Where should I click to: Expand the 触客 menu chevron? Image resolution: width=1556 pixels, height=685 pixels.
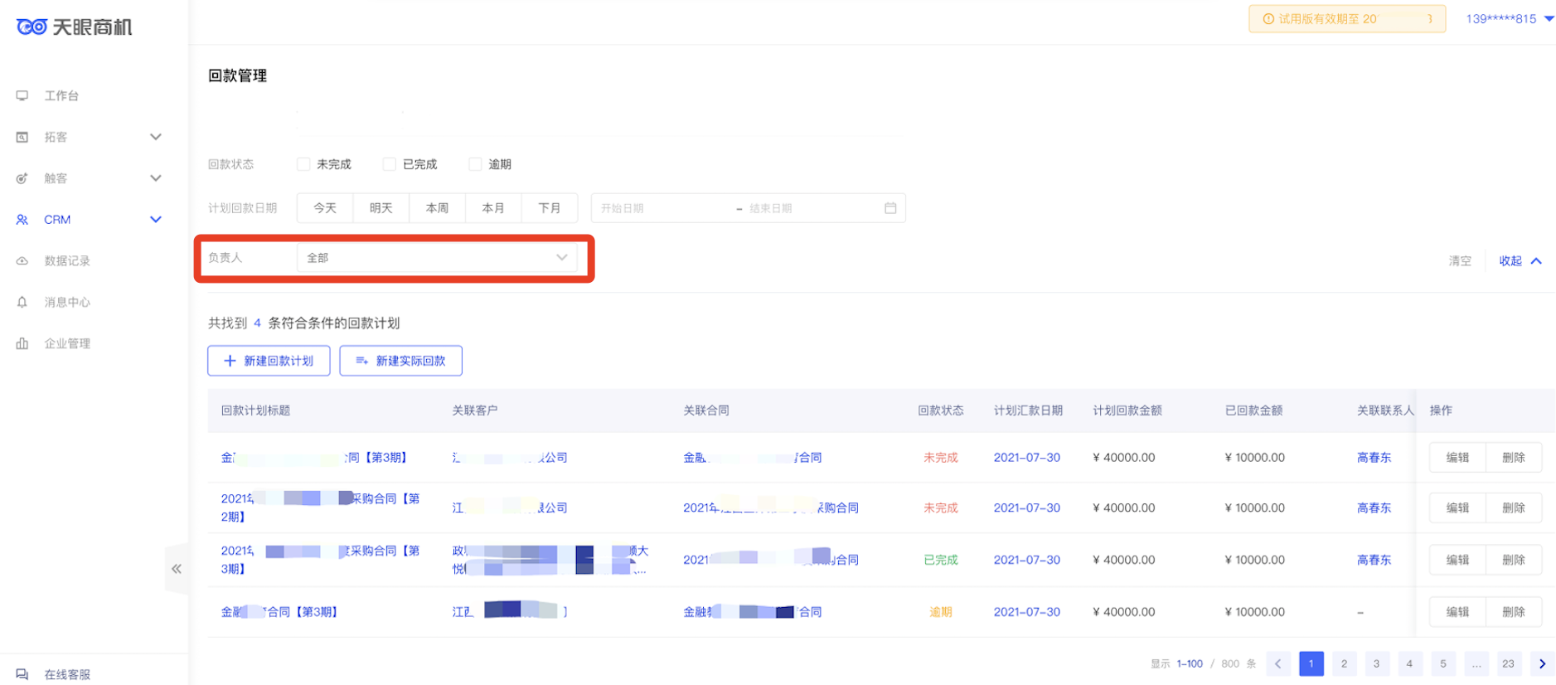point(156,178)
